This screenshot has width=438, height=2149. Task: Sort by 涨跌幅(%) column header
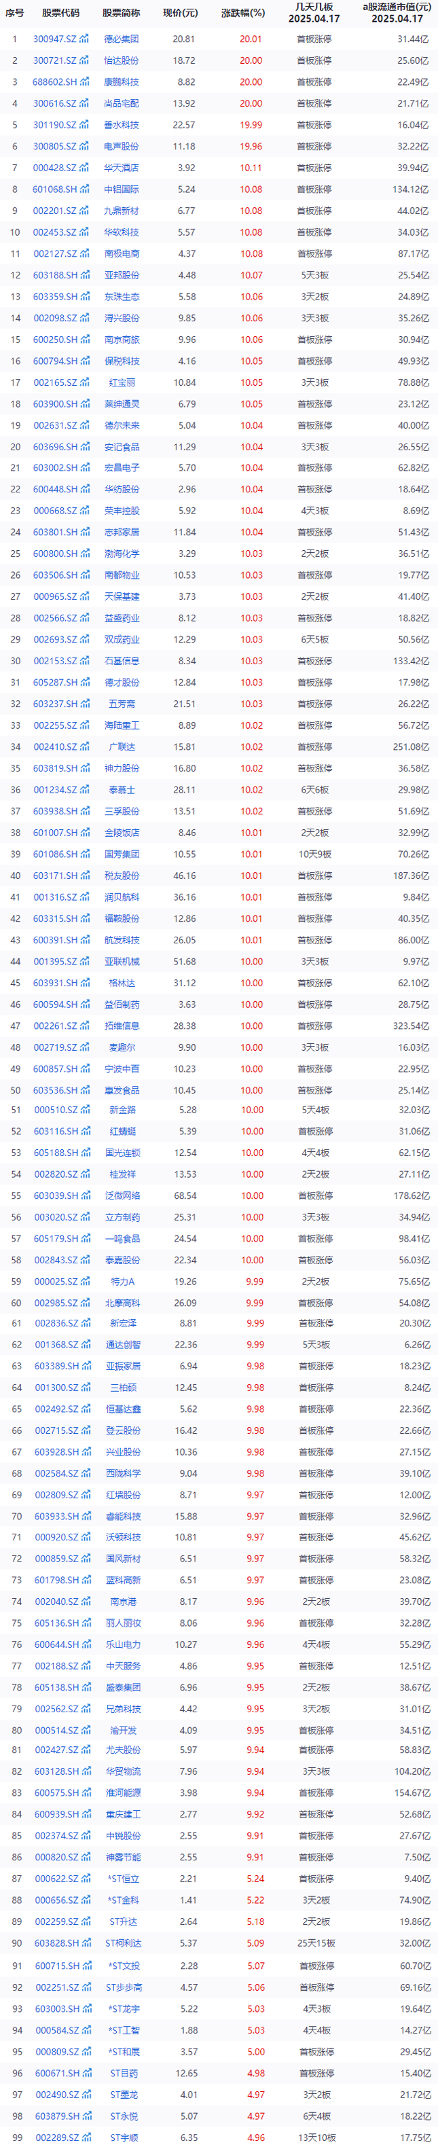pos(243,14)
